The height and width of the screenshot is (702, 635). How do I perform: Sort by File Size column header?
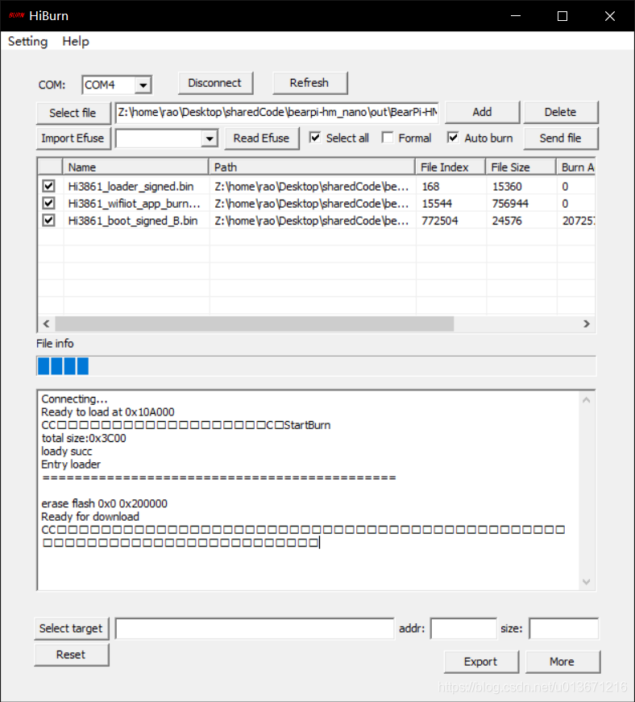pyautogui.click(x=520, y=167)
